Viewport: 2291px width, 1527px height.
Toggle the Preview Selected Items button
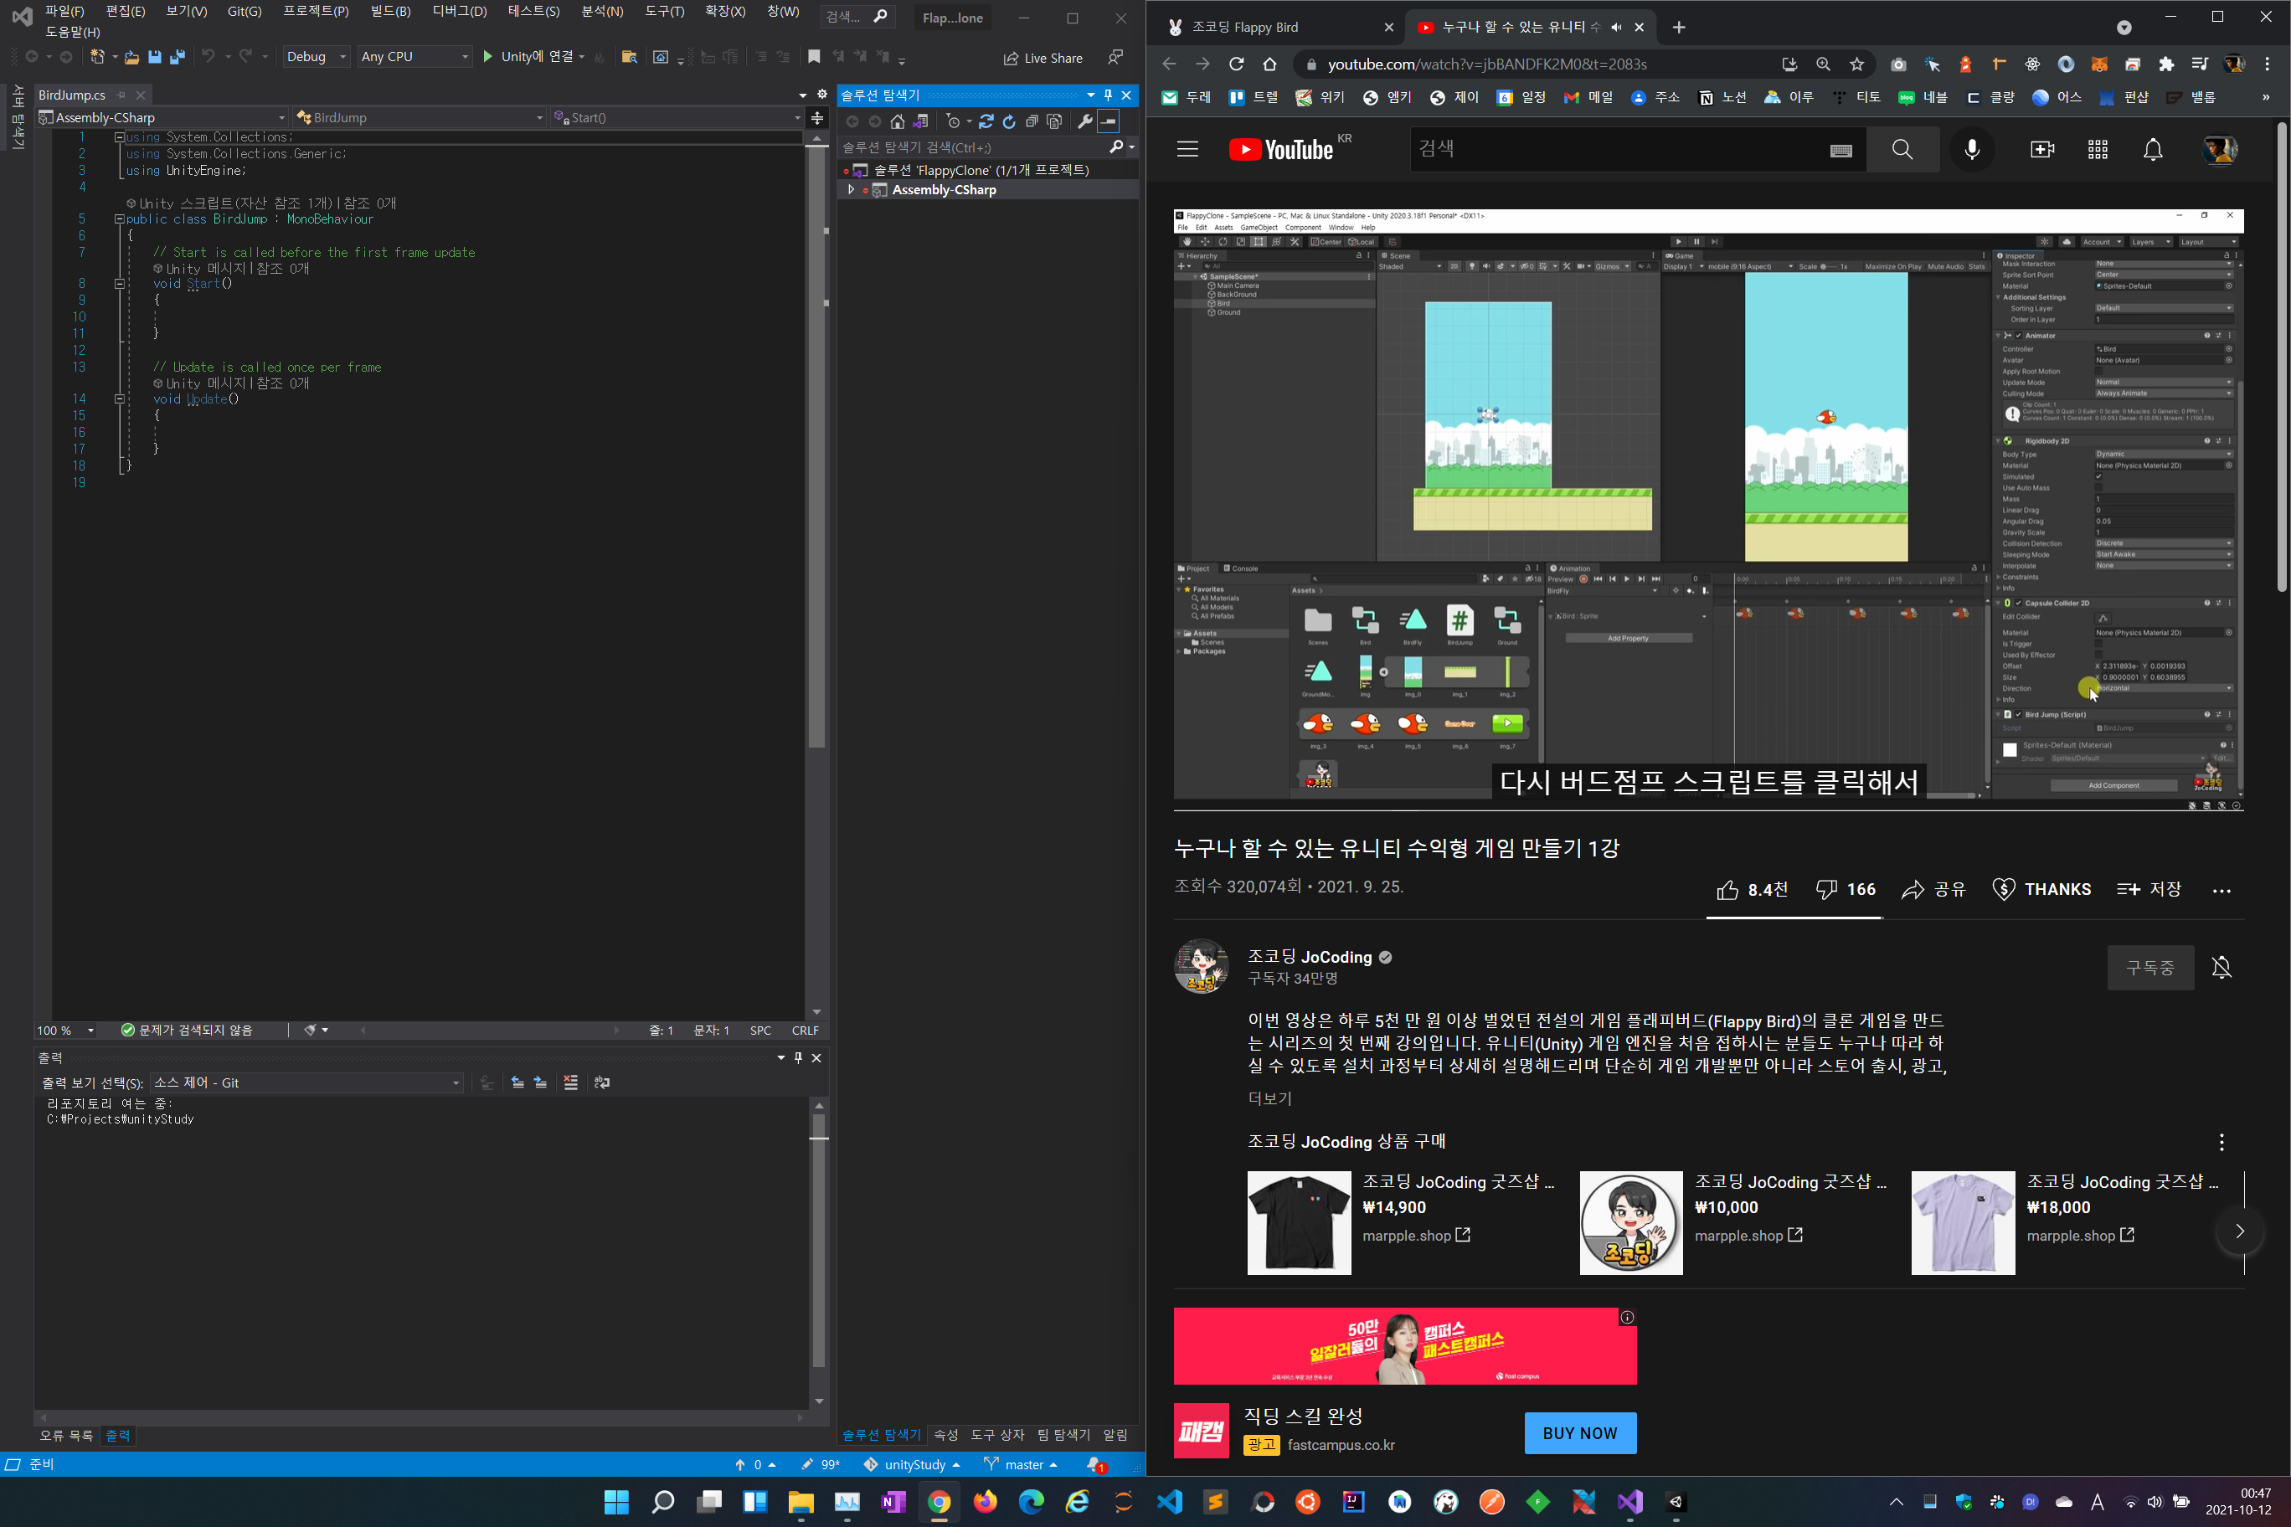click(x=1108, y=121)
